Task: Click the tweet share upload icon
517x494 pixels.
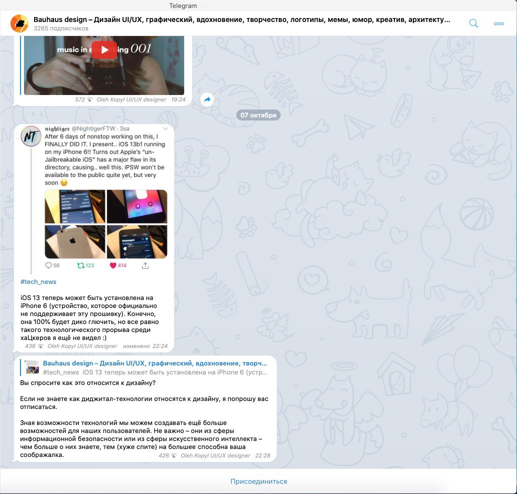Action: click(x=145, y=265)
